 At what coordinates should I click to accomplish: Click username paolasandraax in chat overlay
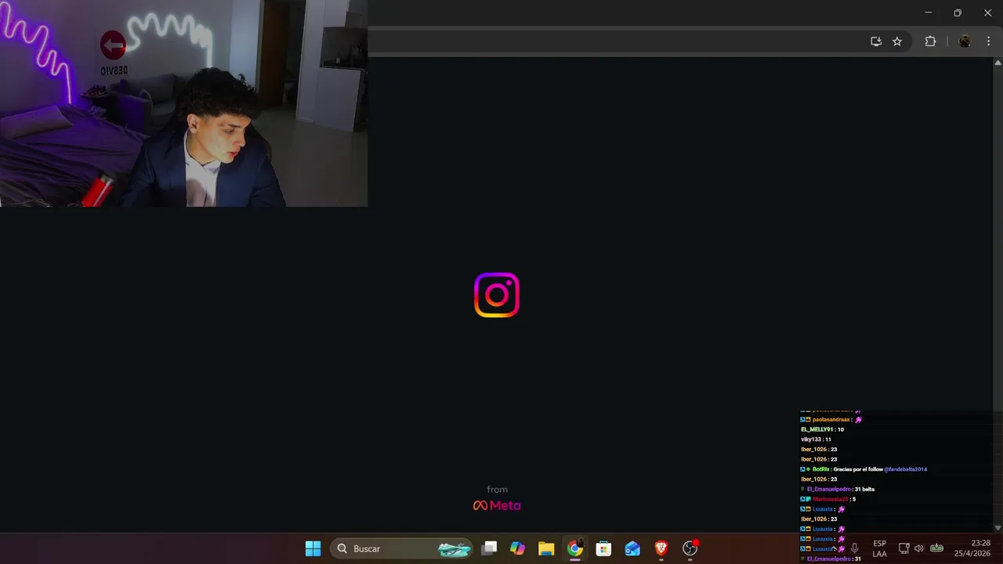tap(831, 420)
